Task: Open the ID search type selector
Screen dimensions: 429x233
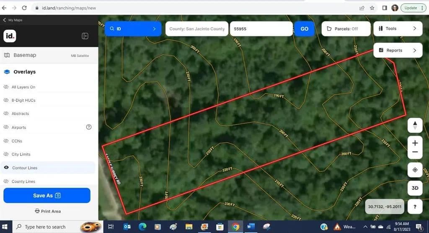Action: [133, 29]
